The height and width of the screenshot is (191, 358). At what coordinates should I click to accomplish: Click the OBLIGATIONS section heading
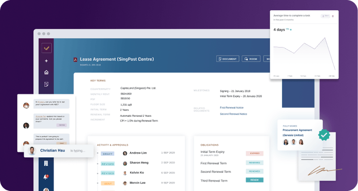[x=209, y=145]
